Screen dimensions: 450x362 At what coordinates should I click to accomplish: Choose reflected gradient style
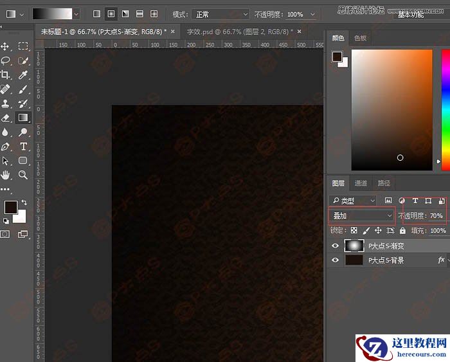(139, 14)
